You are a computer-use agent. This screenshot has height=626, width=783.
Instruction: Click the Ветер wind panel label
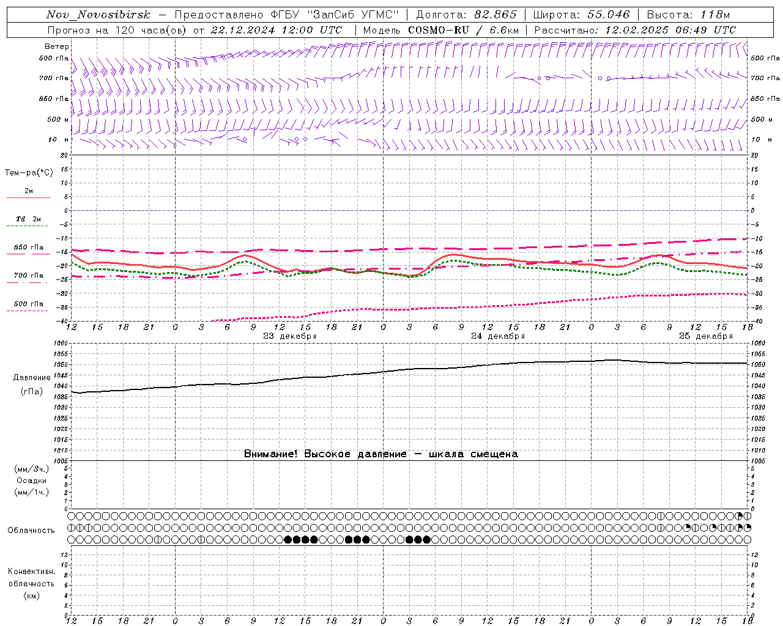[57, 46]
